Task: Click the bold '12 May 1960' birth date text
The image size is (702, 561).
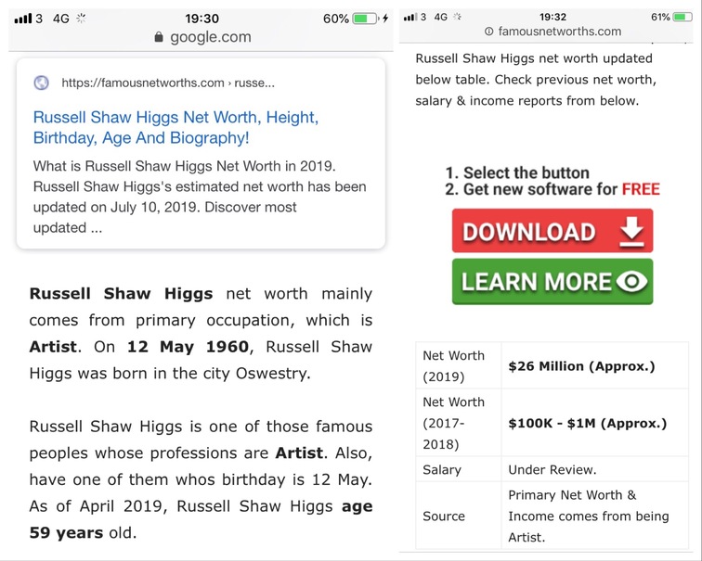Action: point(188,347)
